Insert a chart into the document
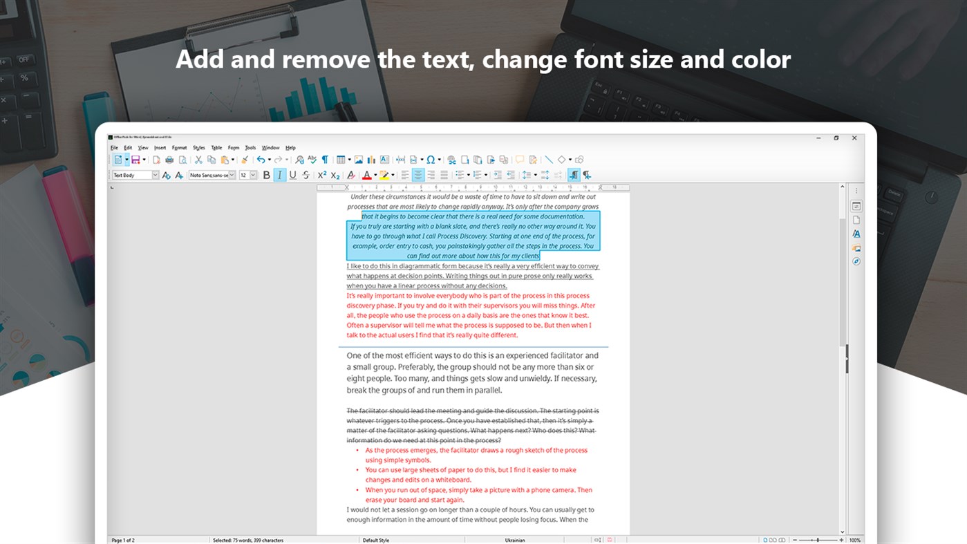Image resolution: width=967 pixels, height=544 pixels. point(370,159)
